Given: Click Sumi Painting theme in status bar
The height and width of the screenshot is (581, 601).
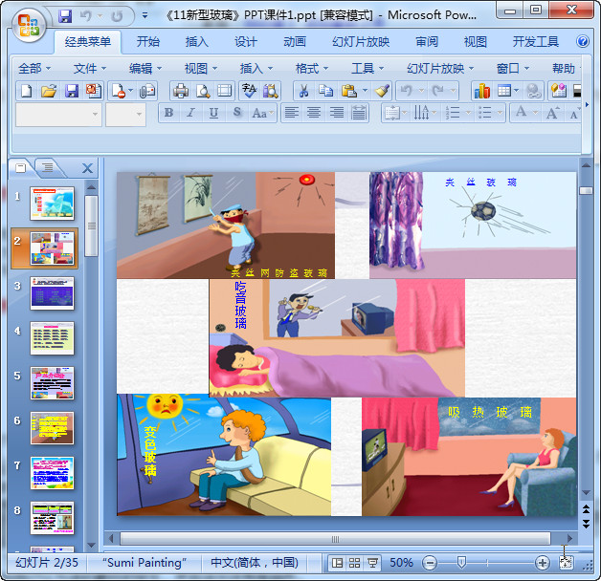Looking at the screenshot, I should click(x=145, y=563).
